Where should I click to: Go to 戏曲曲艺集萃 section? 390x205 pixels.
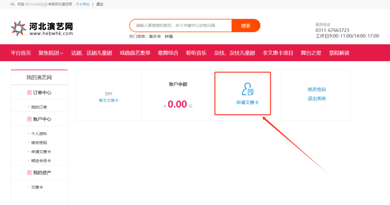[x=135, y=53]
